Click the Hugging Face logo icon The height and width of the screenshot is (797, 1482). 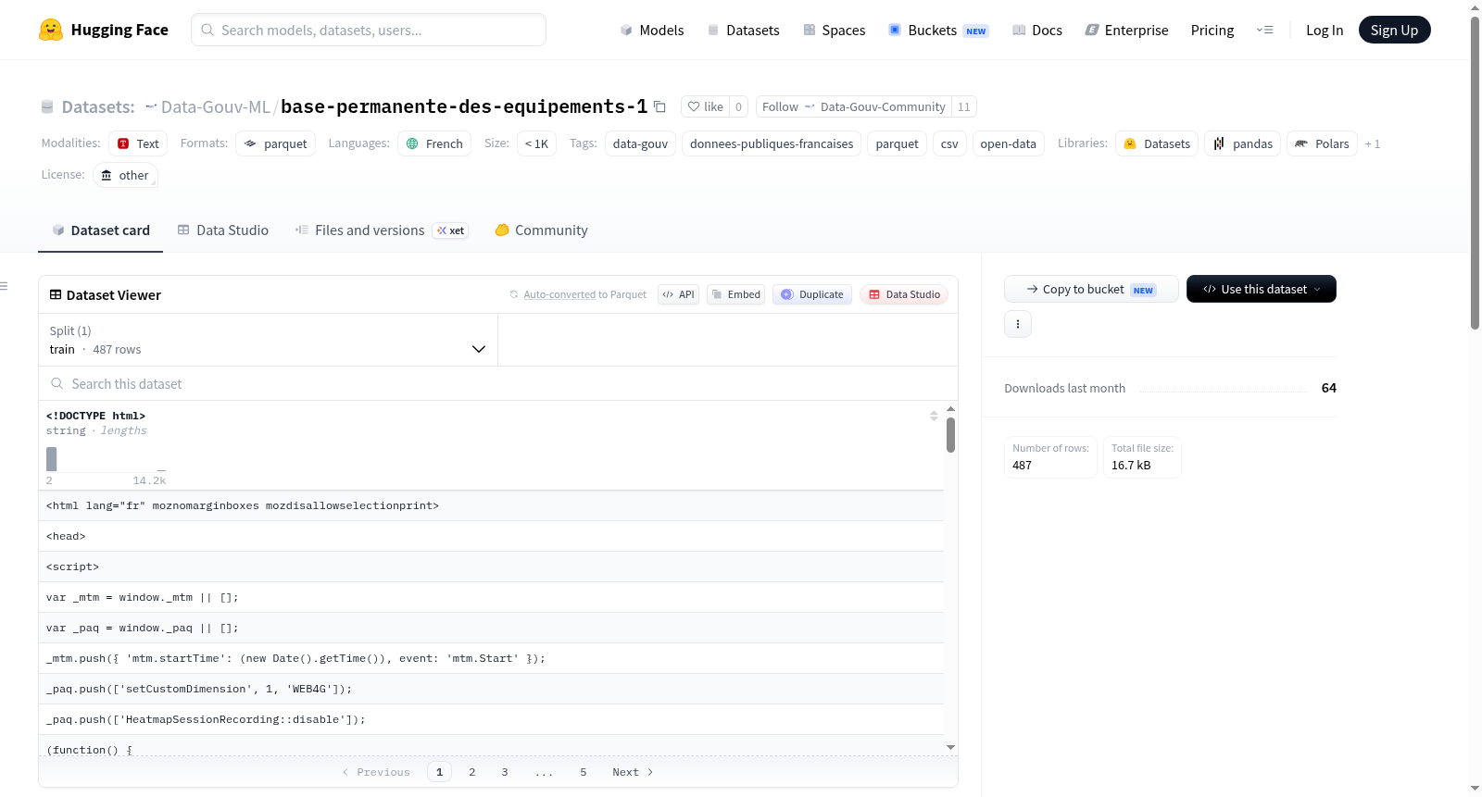pos(51,30)
